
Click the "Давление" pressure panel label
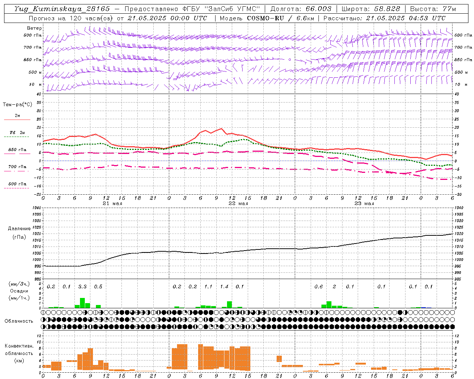(19, 228)
